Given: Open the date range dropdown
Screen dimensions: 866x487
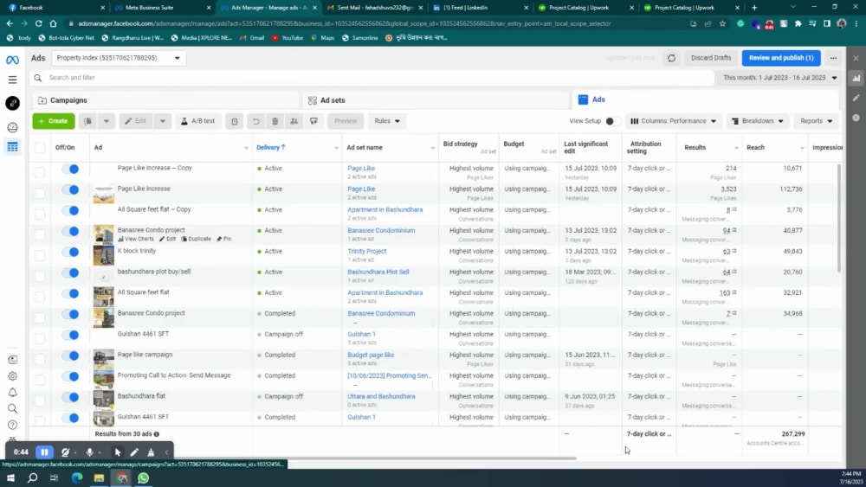Looking at the screenshot, I should tap(780, 78).
